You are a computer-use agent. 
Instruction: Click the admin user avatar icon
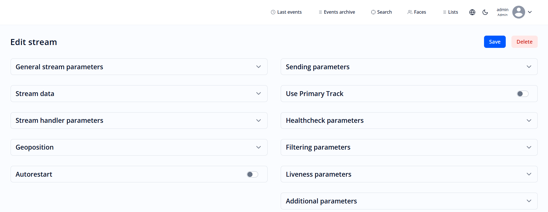519,12
